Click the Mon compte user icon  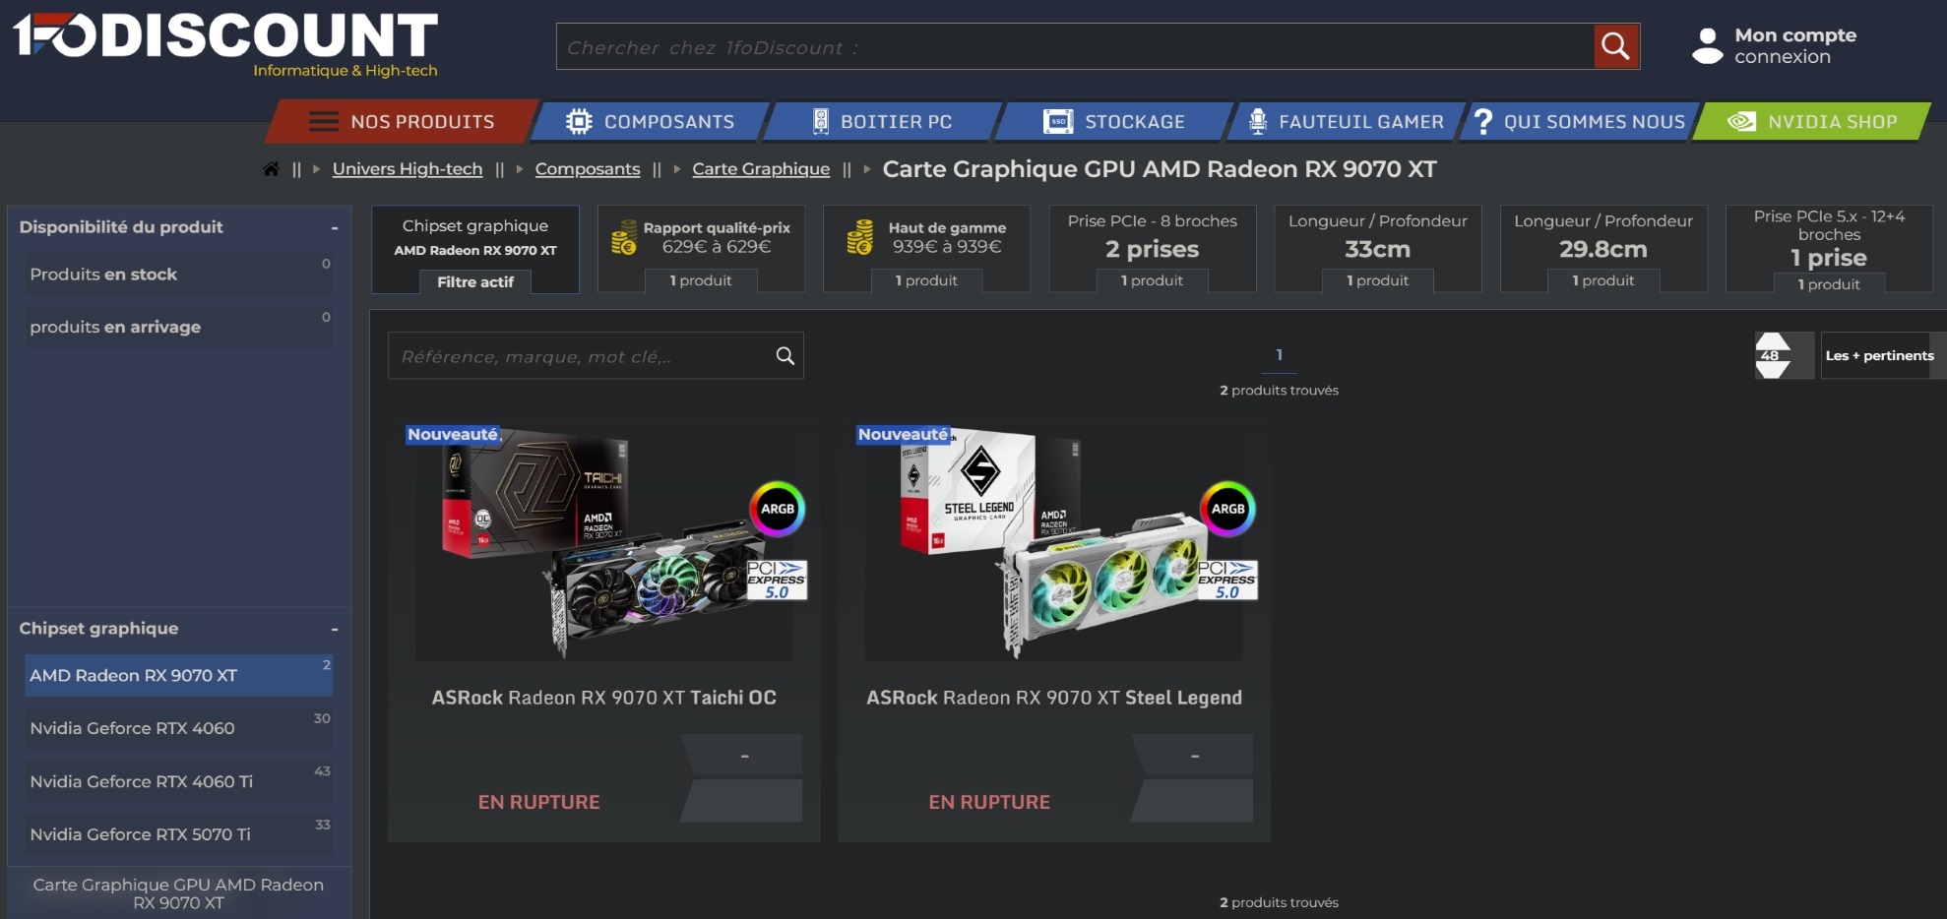1707,45
